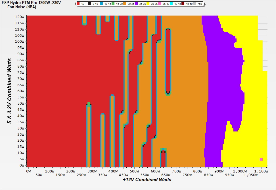
Task: Click the orange 20-25 legend swatch
Action: point(125,4)
